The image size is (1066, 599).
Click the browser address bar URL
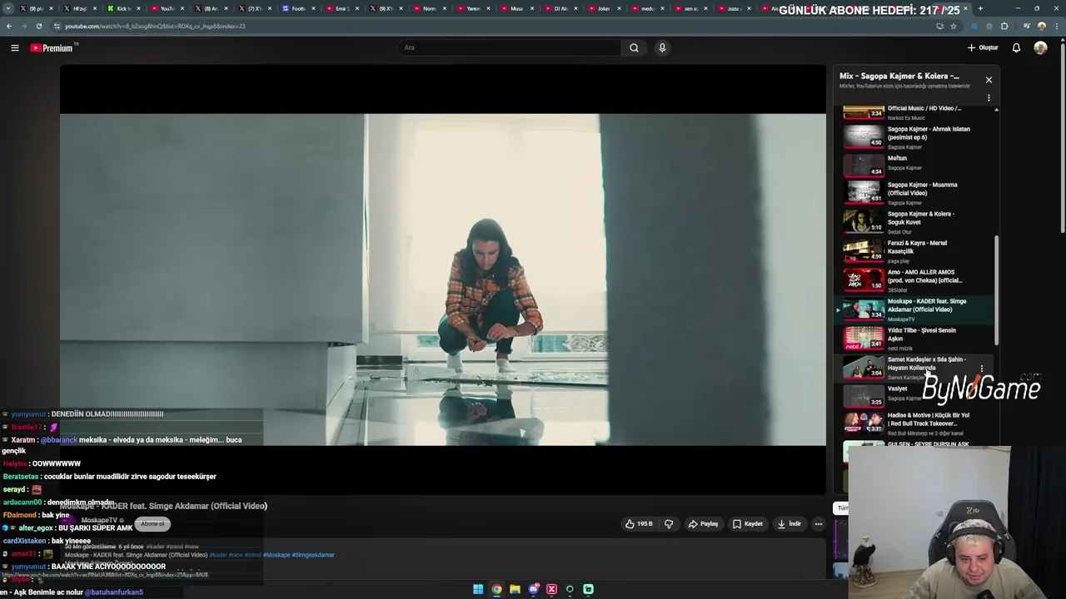pyautogui.click(x=154, y=26)
